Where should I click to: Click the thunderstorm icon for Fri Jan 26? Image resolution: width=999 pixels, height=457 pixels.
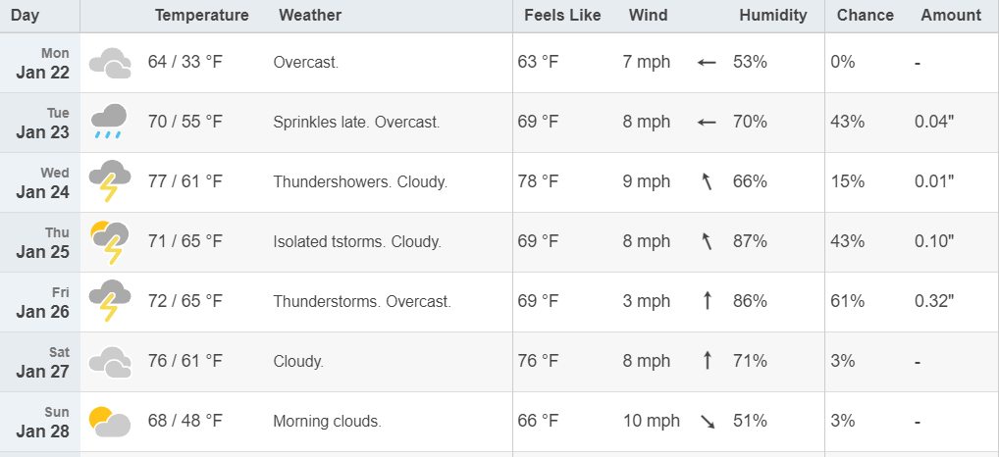click(x=110, y=301)
